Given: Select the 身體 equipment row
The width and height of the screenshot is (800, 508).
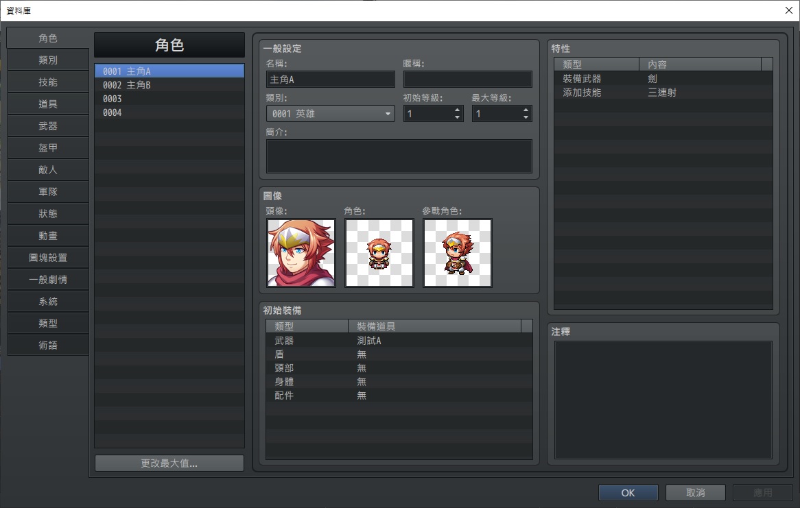Looking at the screenshot, I should [399, 381].
